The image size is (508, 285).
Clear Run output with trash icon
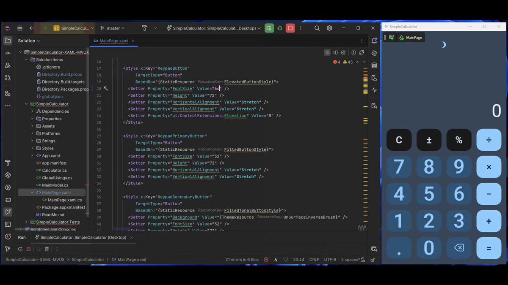pos(47,249)
